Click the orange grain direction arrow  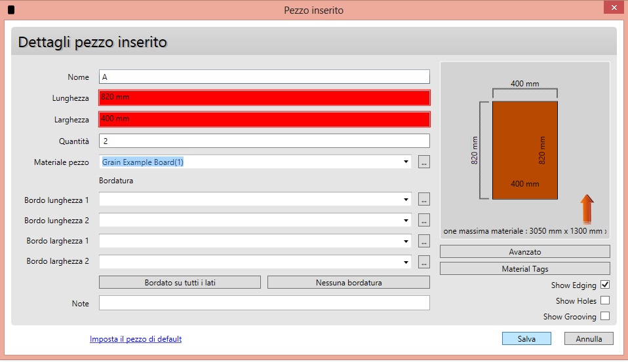(587, 209)
